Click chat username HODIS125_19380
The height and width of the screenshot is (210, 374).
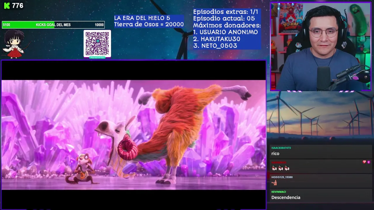tap(282, 177)
